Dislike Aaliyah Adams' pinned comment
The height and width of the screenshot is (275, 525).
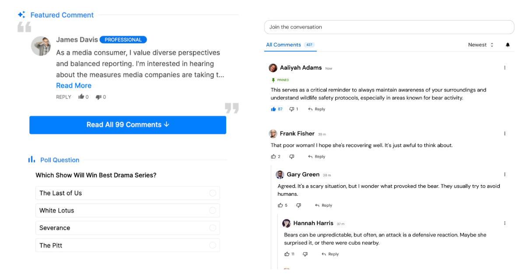pyautogui.click(x=292, y=109)
